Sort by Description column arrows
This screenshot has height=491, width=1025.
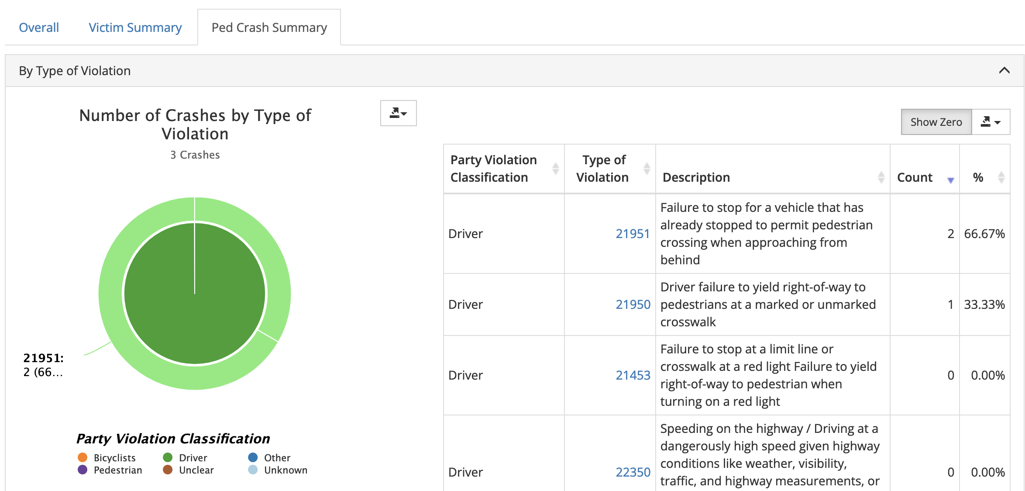coord(881,177)
